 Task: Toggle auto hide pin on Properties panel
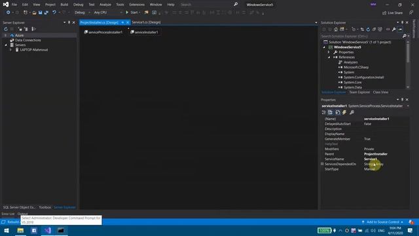pos(402,100)
